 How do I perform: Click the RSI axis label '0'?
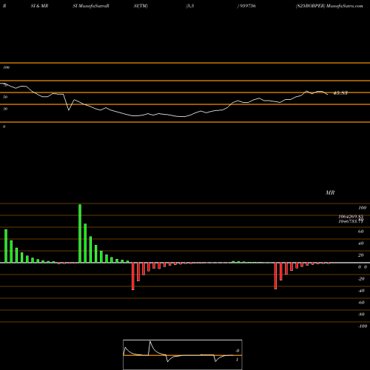(4, 127)
